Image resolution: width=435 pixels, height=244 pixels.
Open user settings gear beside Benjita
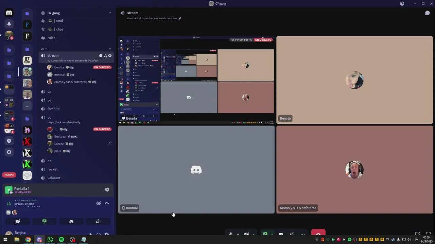pyautogui.click(x=107, y=234)
